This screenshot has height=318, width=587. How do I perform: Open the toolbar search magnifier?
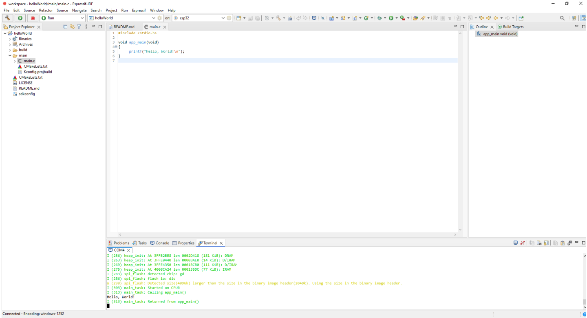(x=562, y=18)
